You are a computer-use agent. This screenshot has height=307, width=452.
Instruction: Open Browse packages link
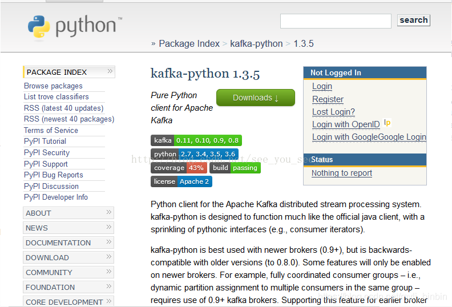[x=53, y=86]
